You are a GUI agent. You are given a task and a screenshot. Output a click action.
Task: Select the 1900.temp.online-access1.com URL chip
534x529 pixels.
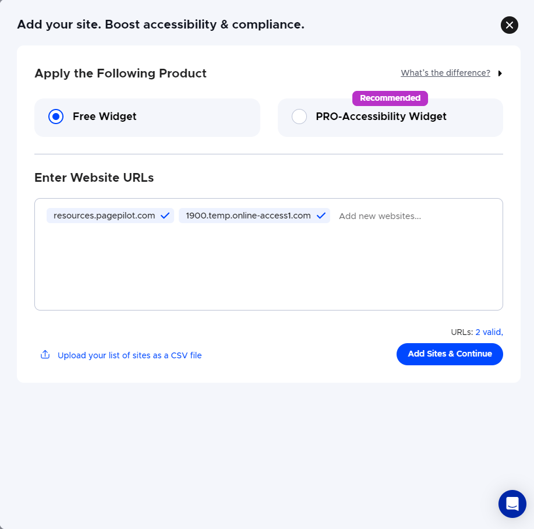tap(248, 216)
